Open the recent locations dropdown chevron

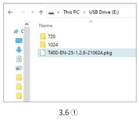coord(33,12)
